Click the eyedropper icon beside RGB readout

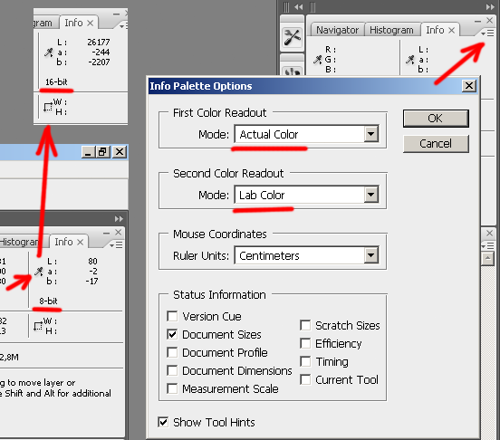point(318,60)
